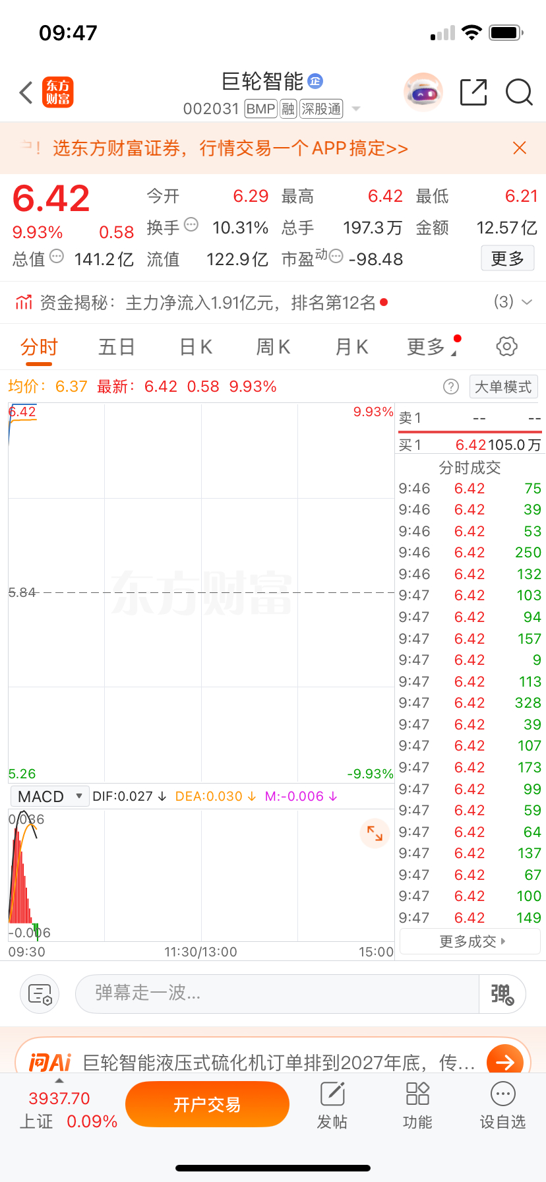Tap the 更多 quote details button
The height and width of the screenshot is (1182, 546).
coord(507,259)
